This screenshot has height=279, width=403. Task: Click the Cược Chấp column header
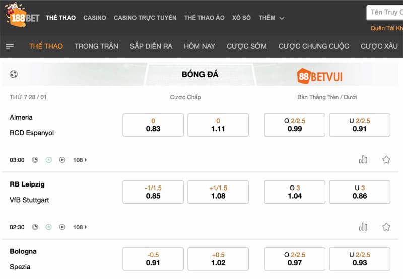coord(185,97)
